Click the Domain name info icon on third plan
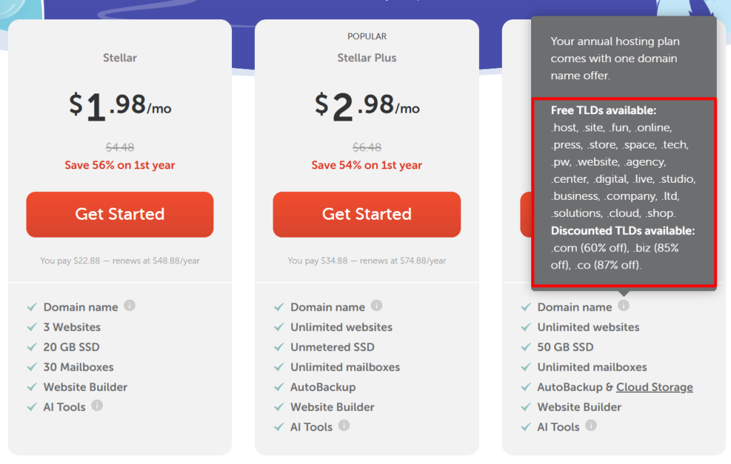Screen dimensions: 731x464 (x=623, y=306)
